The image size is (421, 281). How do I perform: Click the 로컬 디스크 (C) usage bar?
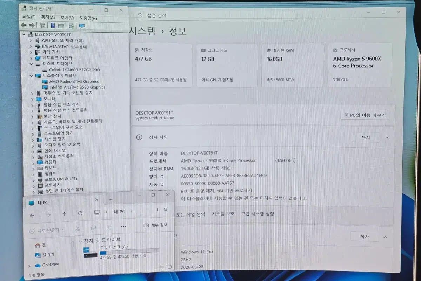[129, 252]
